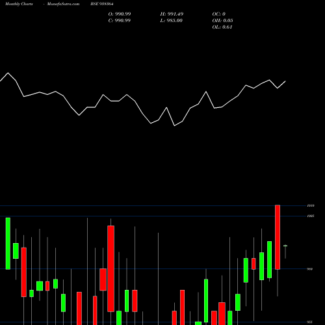325x325 pixels.
Task: Click the 'BSE 938364' symbol text
Action: click(x=102, y=4)
